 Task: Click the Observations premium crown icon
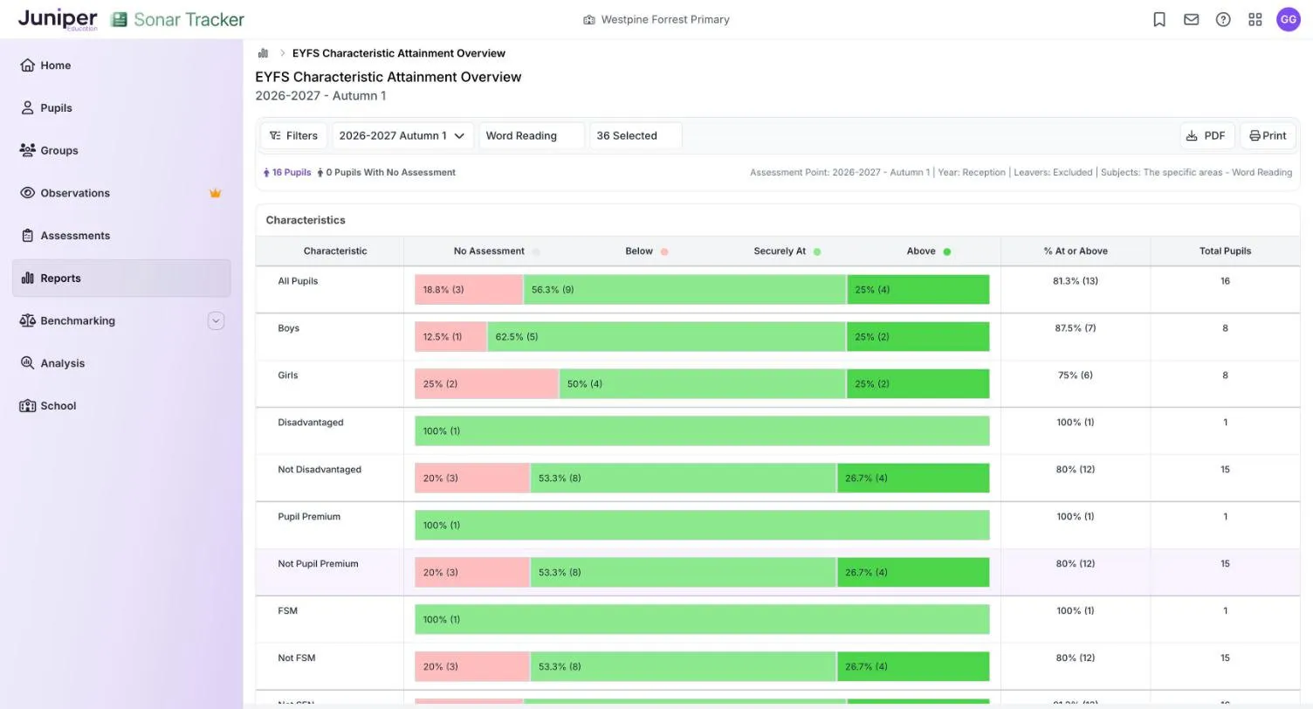click(x=215, y=193)
